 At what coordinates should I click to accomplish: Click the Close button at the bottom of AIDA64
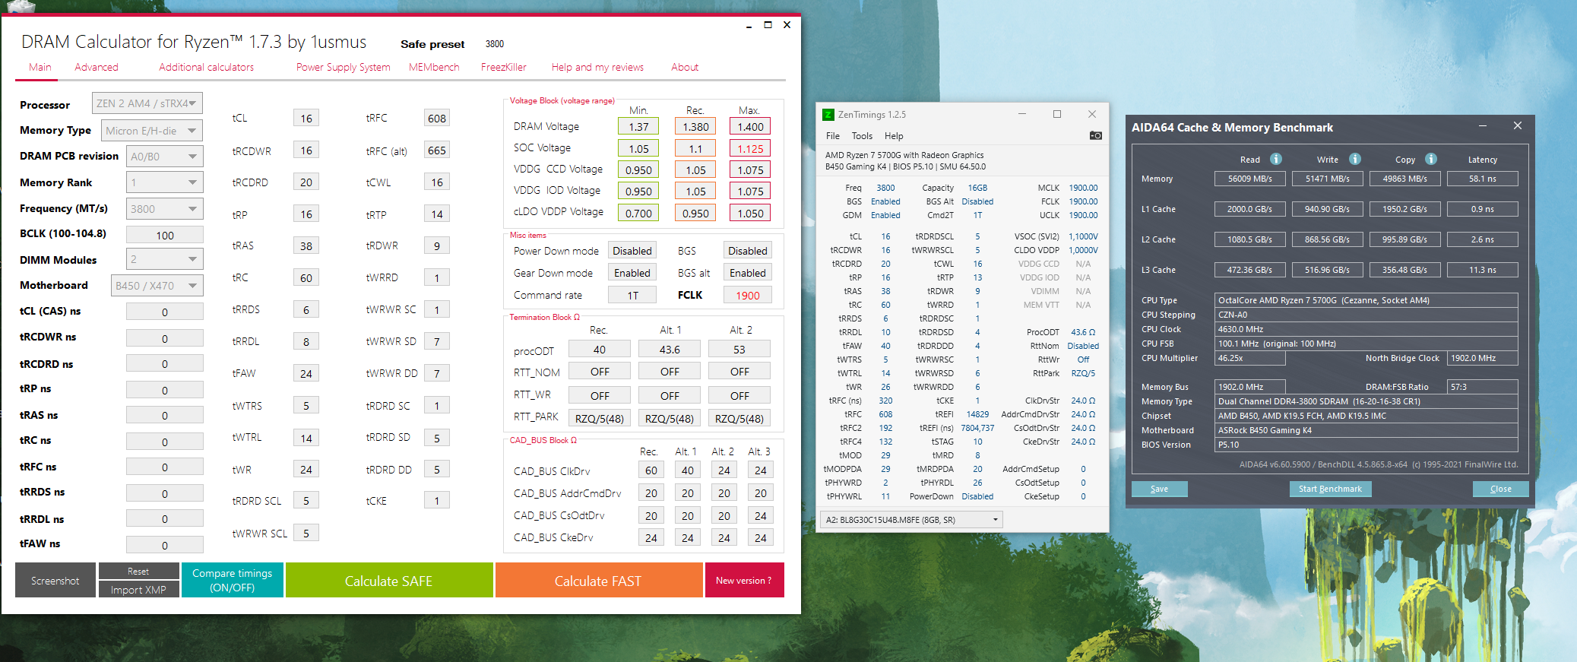point(1501,489)
